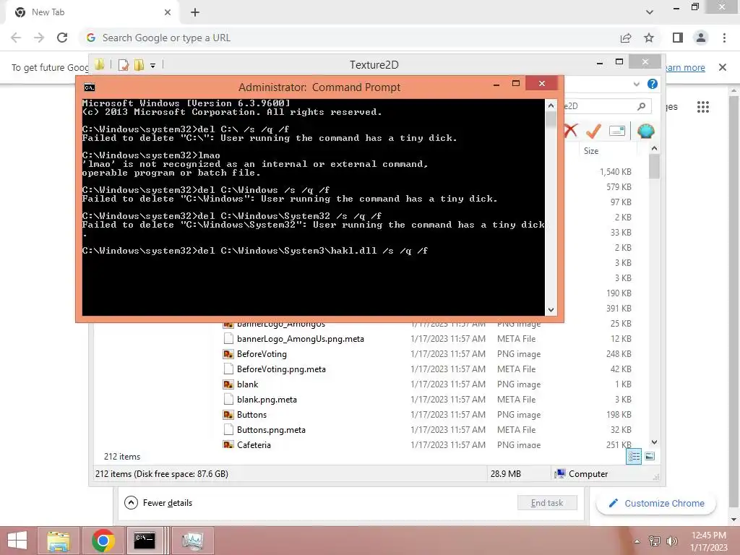Select bannerLogo_AmongUs.png.meta file
740x555 pixels.
pyautogui.click(x=300, y=339)
